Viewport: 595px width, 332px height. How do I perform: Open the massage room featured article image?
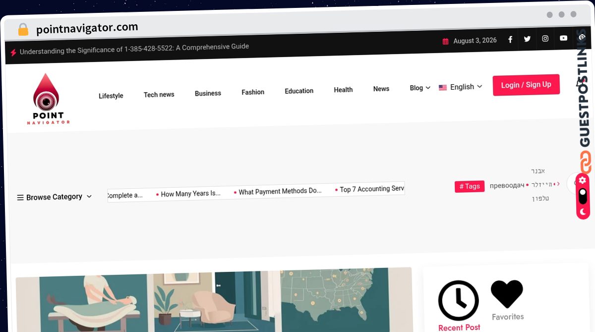[214, 300]
